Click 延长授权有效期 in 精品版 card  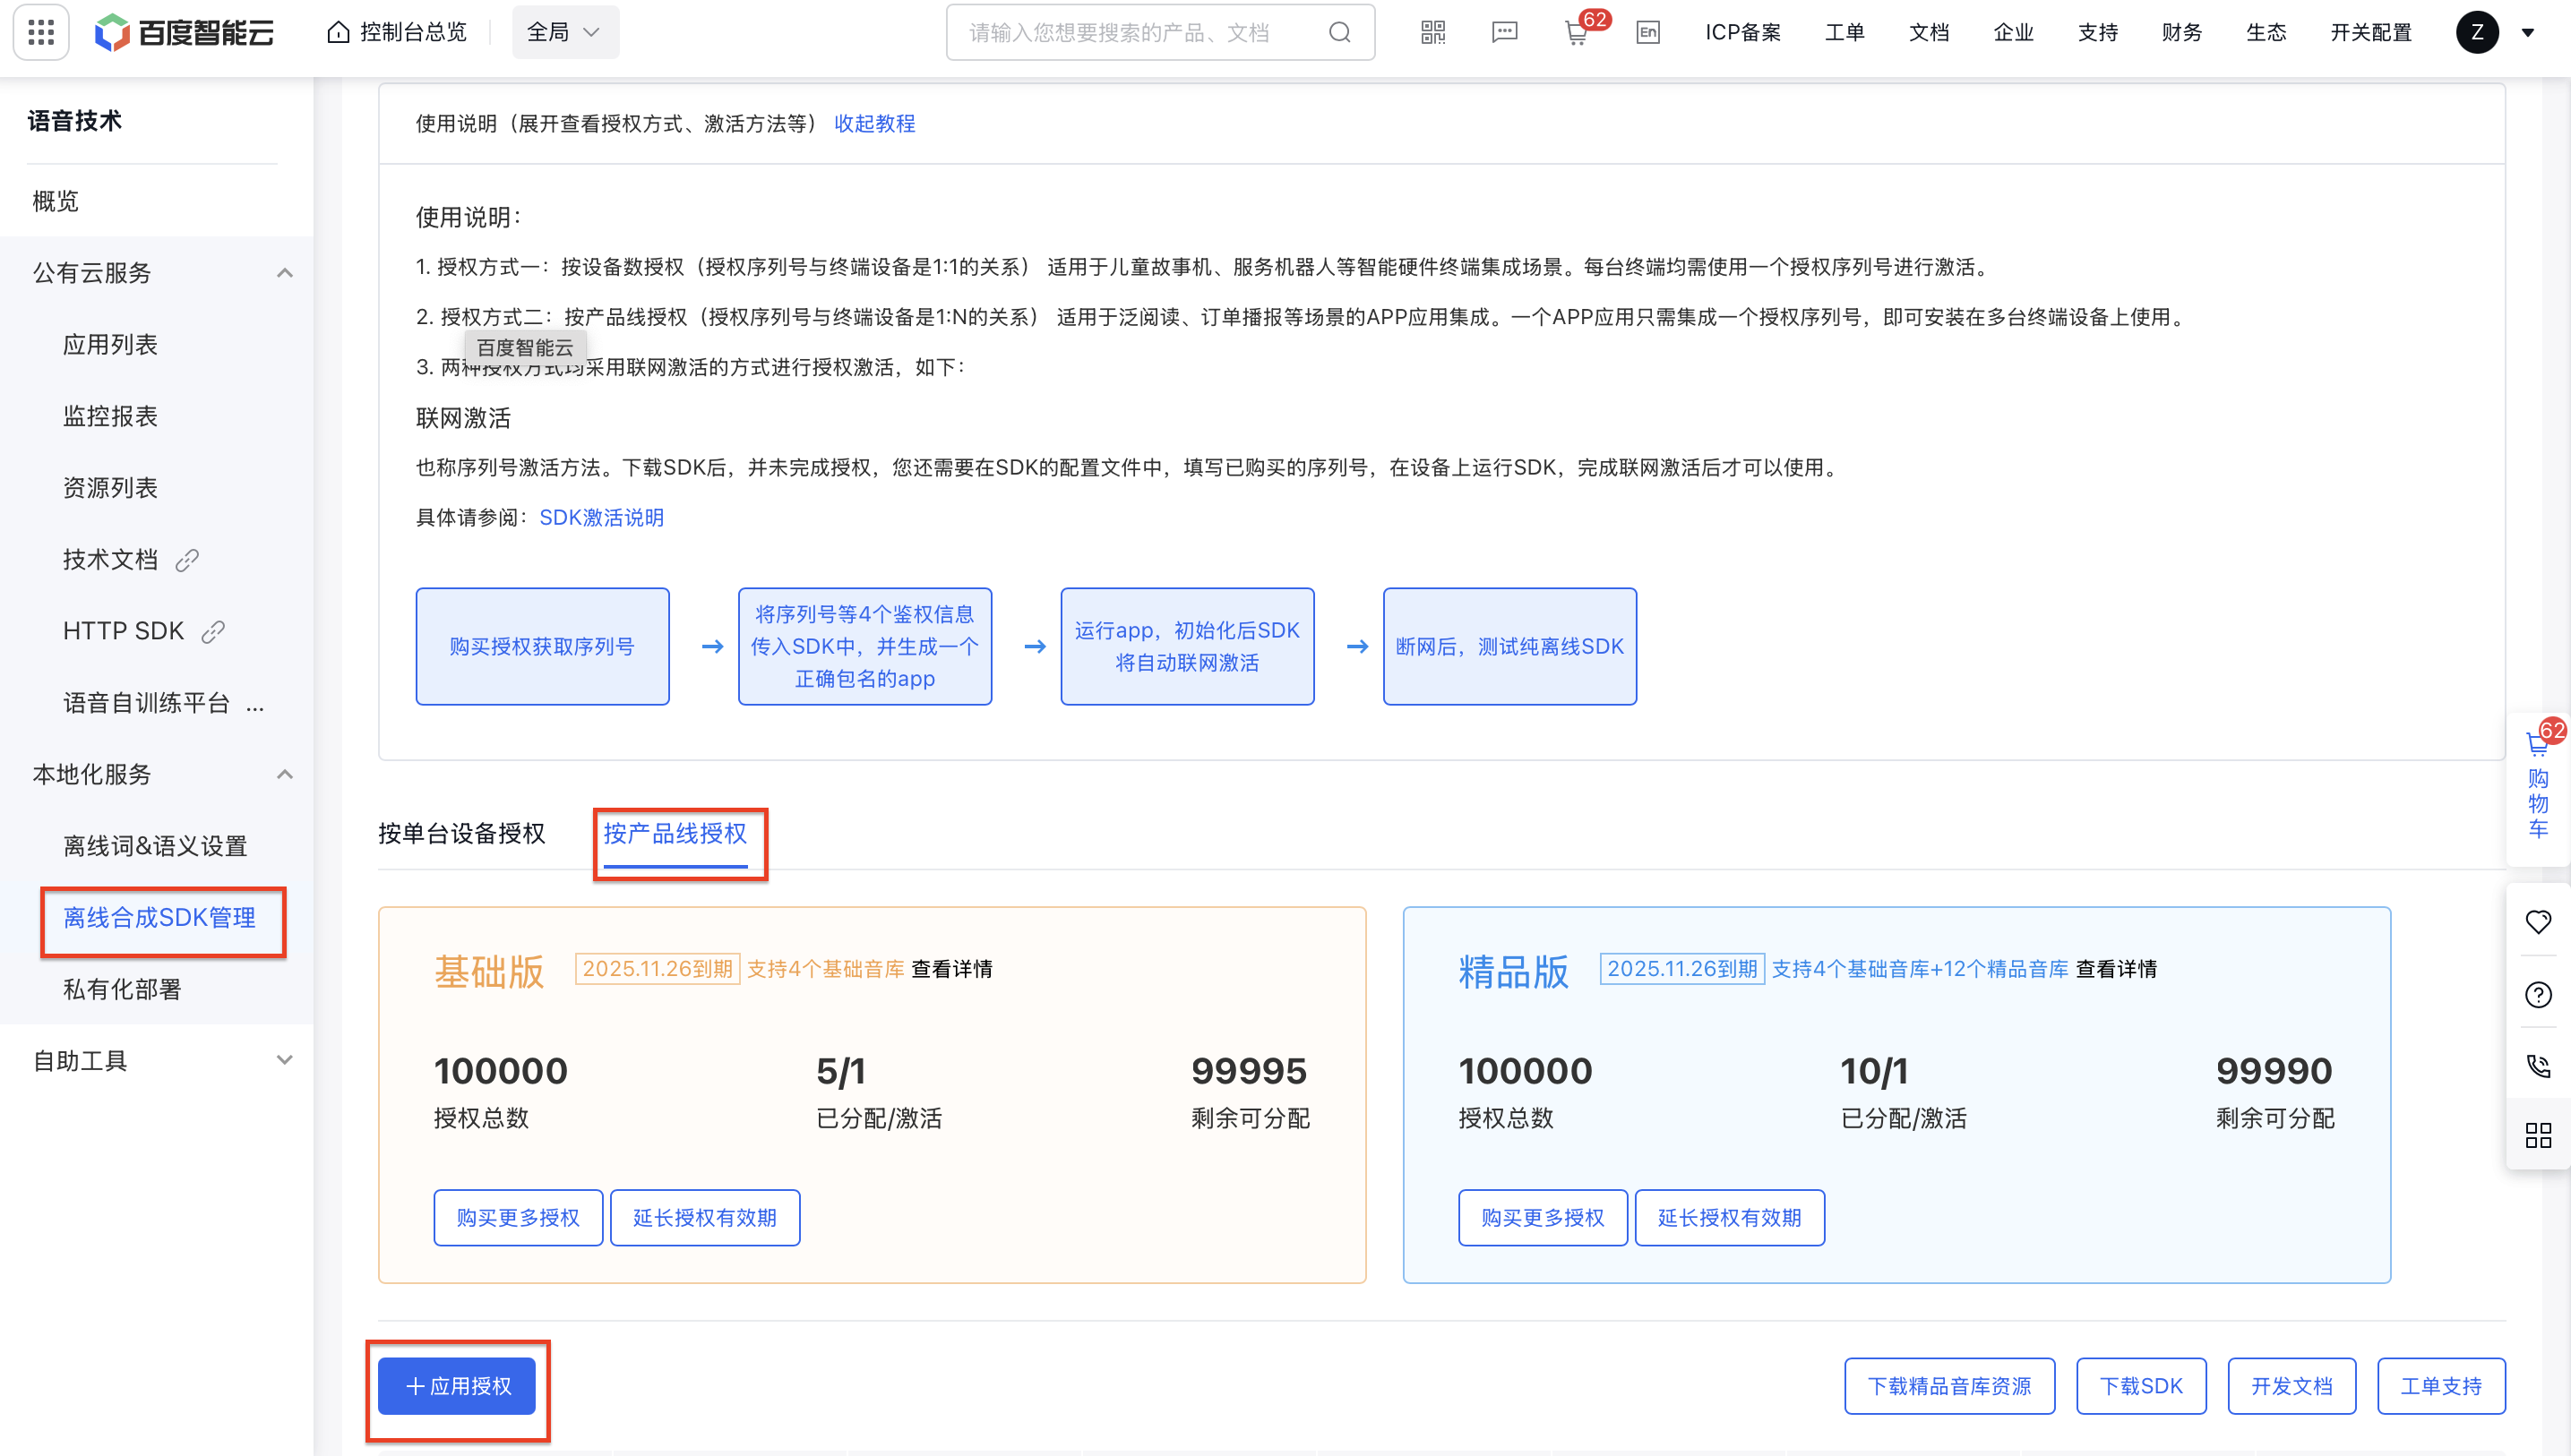pyautogui.click(x=1730, y=1217)
